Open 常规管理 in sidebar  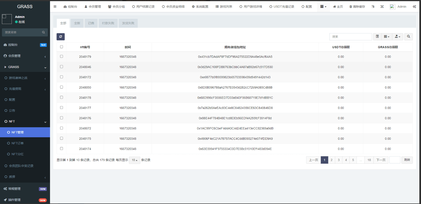(25, 189)
